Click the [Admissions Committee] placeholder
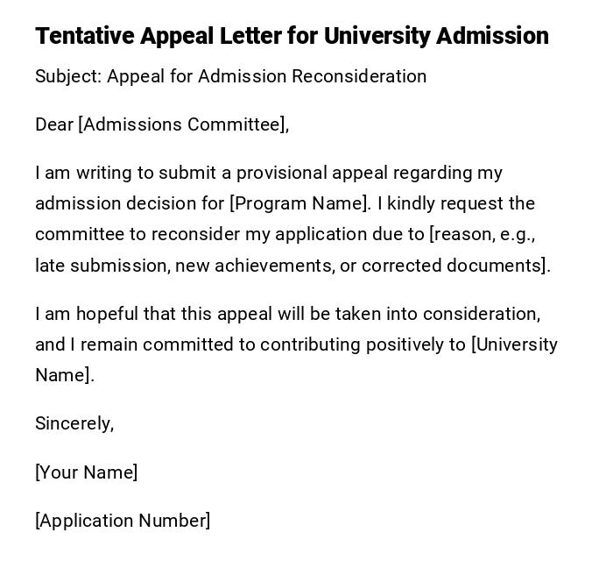Screen dimensions: 613x575 [183, 124]
